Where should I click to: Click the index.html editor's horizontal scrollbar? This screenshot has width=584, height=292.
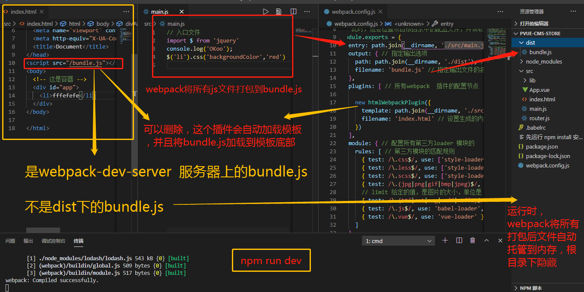coord(43,231)
